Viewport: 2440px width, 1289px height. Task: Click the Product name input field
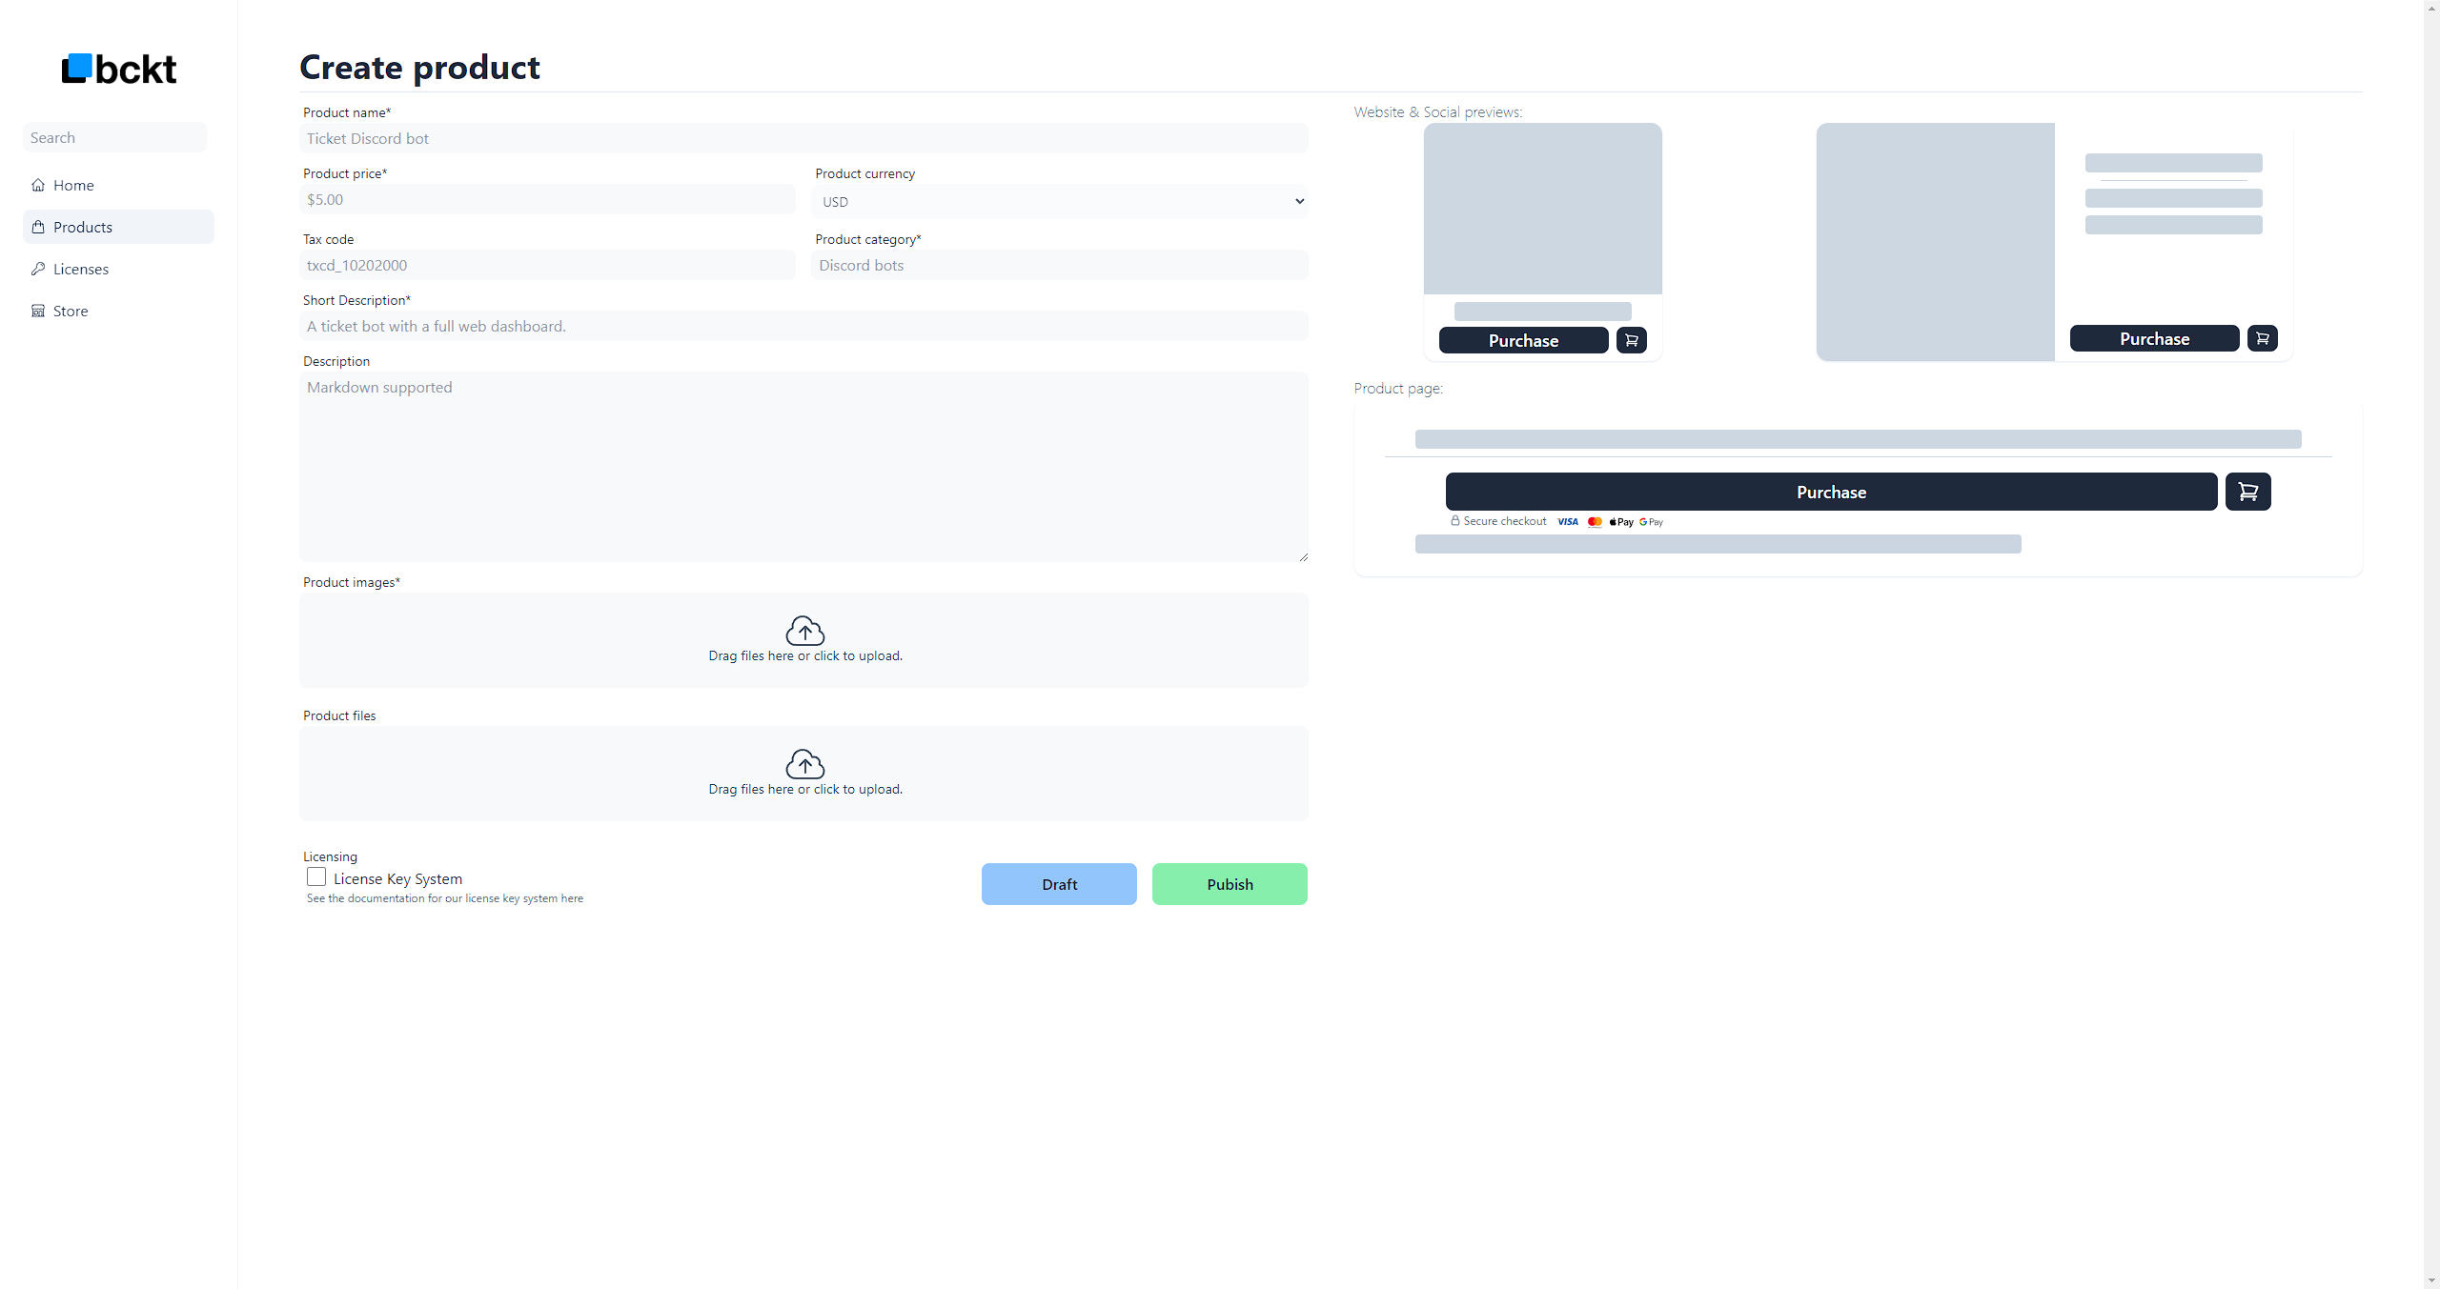803,138
